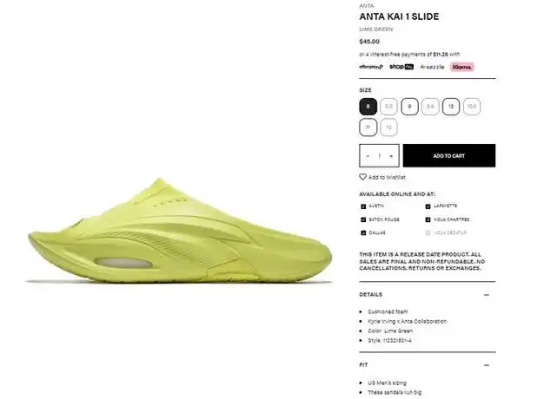Click the Anta brand link above title
The image size is (544, 399).
coord(367,6)
